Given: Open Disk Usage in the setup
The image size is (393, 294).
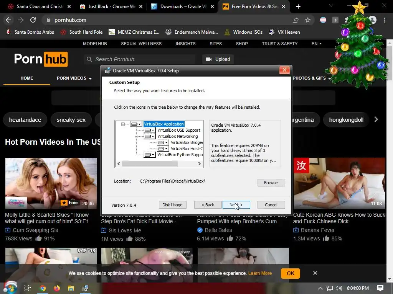Looking at the screenshot, I should click(x=172, y=205).
